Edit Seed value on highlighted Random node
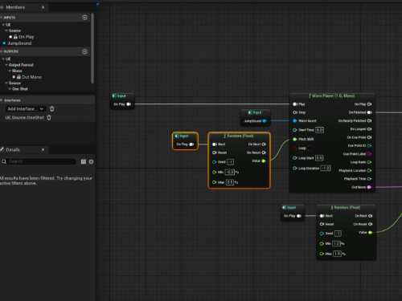Viewport: 402px width, 301px height. click(230, 162)
